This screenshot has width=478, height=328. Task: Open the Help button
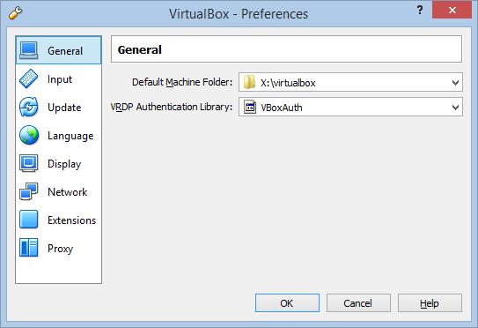click(x=430, y=303)
